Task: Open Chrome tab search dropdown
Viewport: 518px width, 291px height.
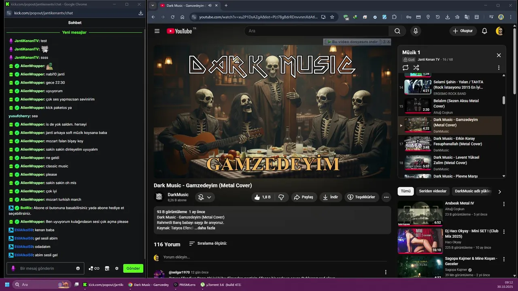Action: (153, 5)
